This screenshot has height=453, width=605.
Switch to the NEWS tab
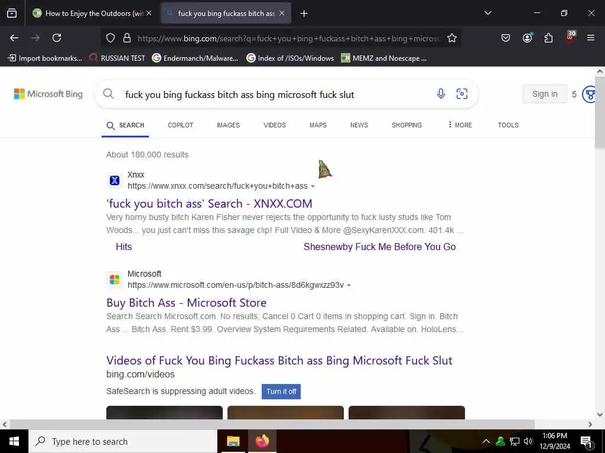click(359, 125)
